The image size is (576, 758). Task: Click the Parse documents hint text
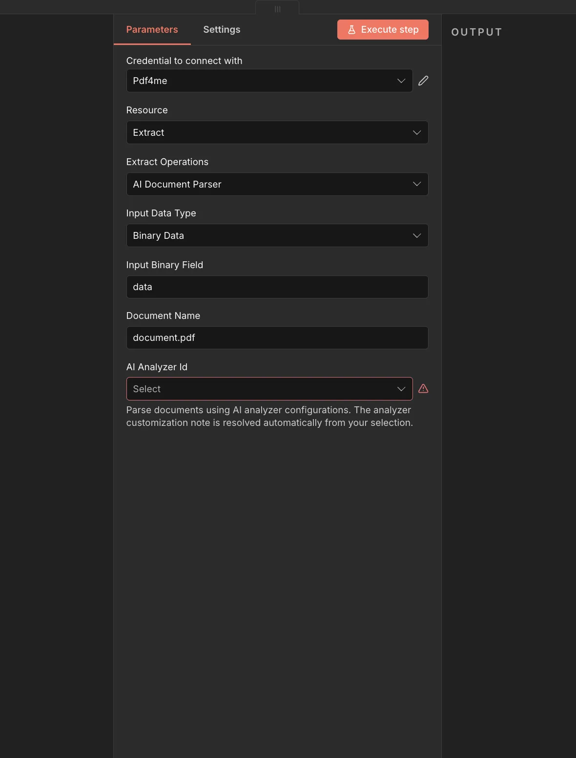click(x=269, y=416)
